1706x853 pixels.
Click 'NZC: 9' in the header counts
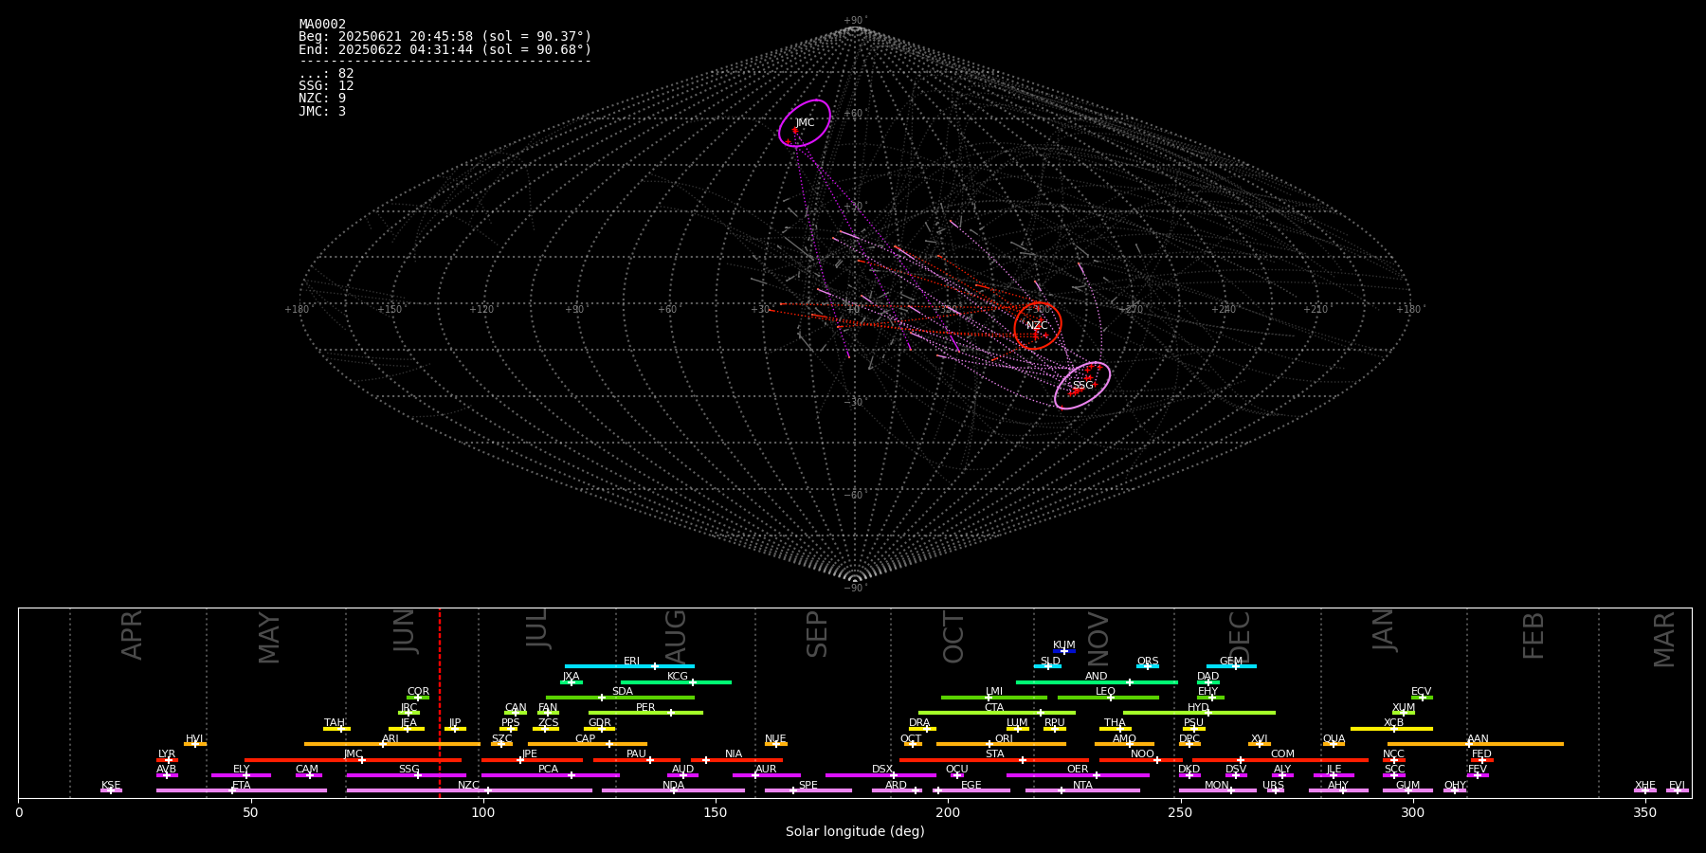pos(322,99)
